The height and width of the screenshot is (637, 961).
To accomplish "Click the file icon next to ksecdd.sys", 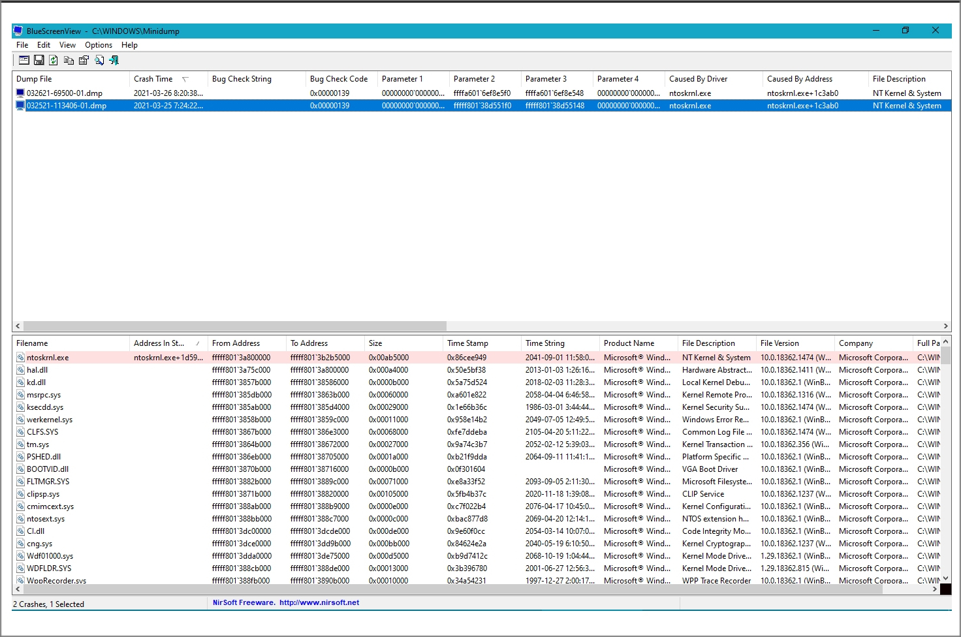I will (21, 407).
